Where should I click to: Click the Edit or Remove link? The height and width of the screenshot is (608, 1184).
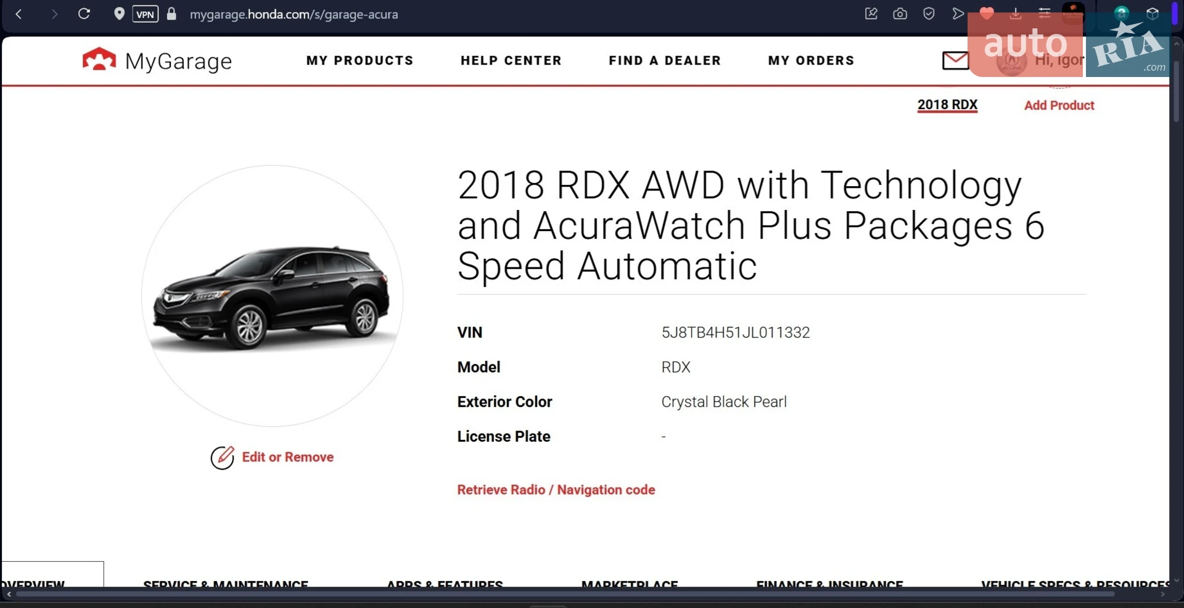click(287, 457)
